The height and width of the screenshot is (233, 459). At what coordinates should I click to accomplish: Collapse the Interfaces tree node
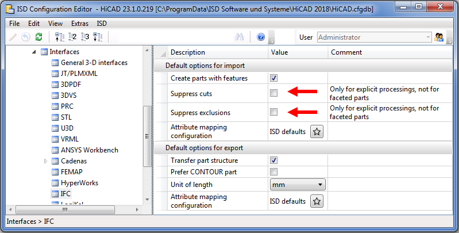[x=33, y=52]
